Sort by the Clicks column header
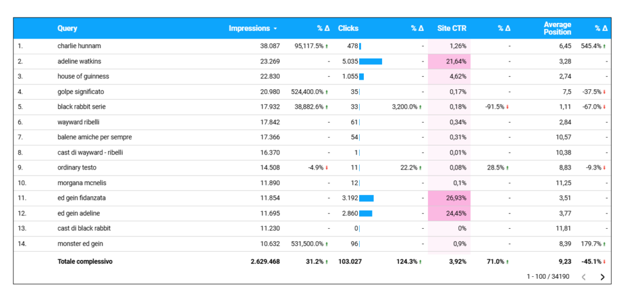 point(348,28)
